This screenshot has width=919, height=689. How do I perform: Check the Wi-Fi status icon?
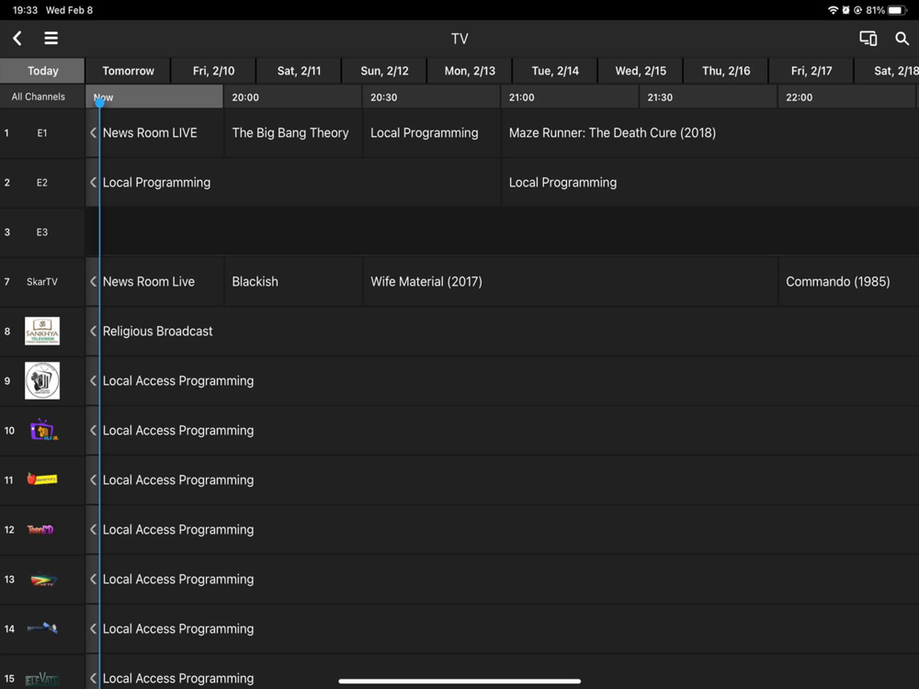pyautogui.click(x=833, y=10)
